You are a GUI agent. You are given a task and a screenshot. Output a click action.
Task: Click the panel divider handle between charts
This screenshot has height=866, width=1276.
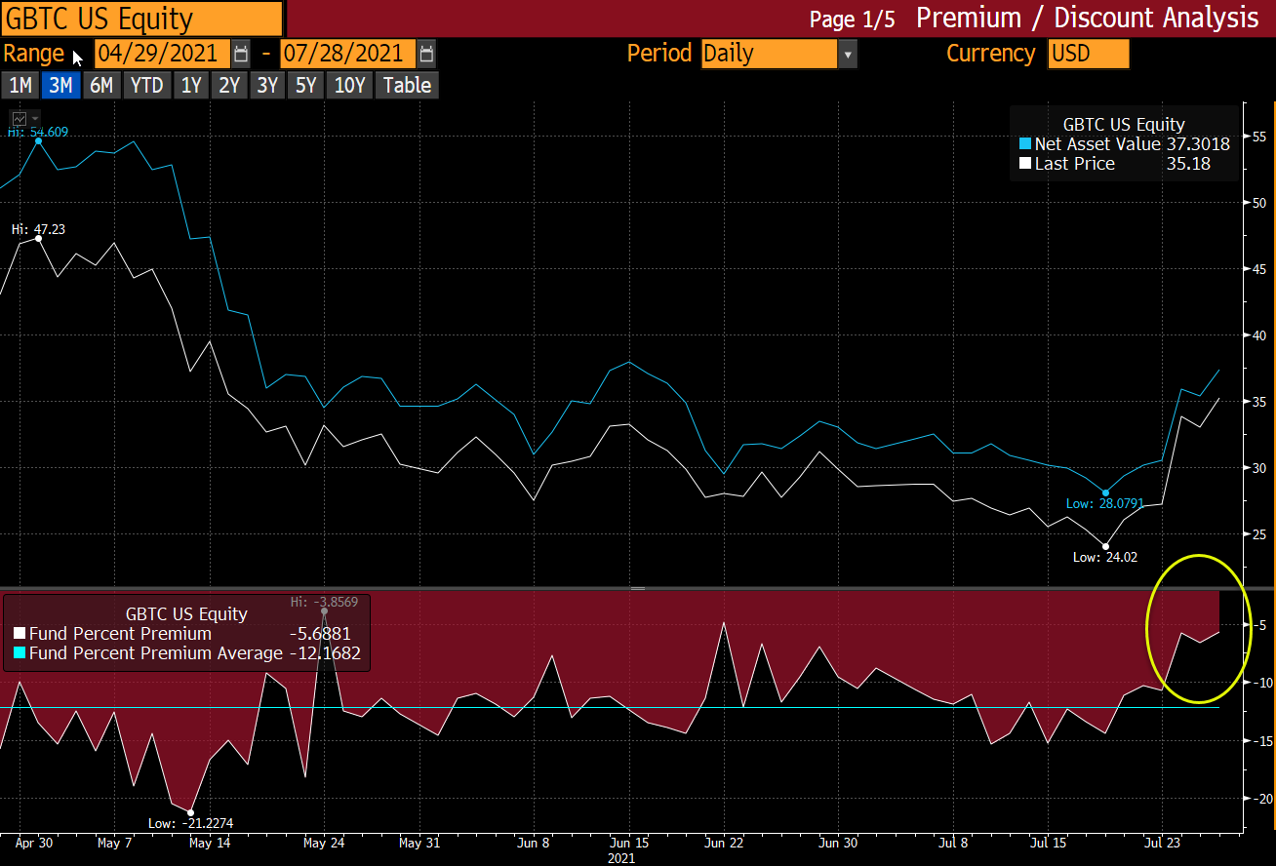point(638,588)
